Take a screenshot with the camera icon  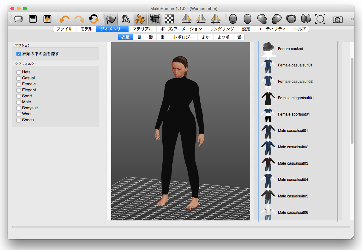point(337,19)
